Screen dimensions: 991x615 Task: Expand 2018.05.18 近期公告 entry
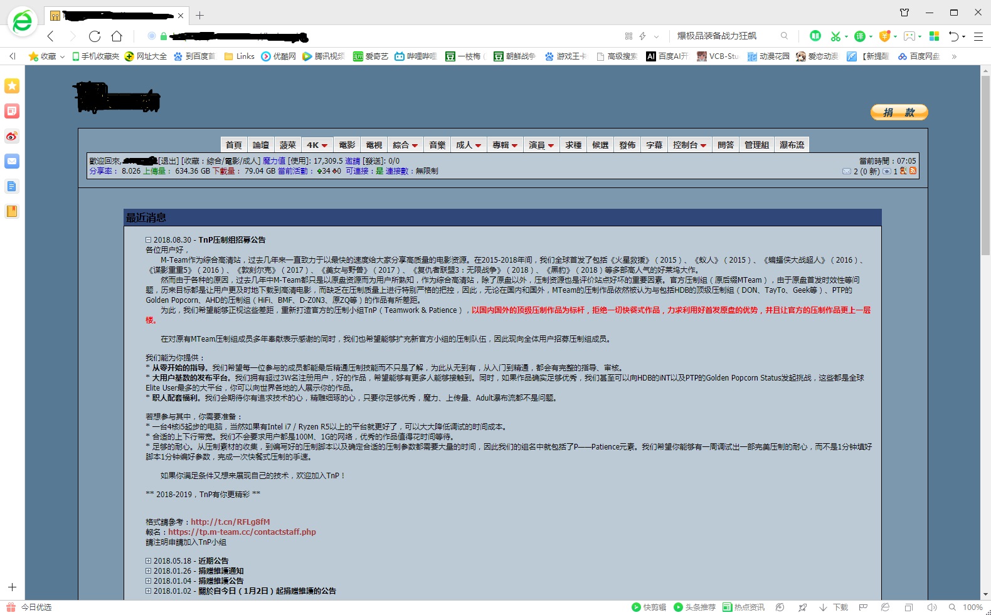(x=149, y=561)
